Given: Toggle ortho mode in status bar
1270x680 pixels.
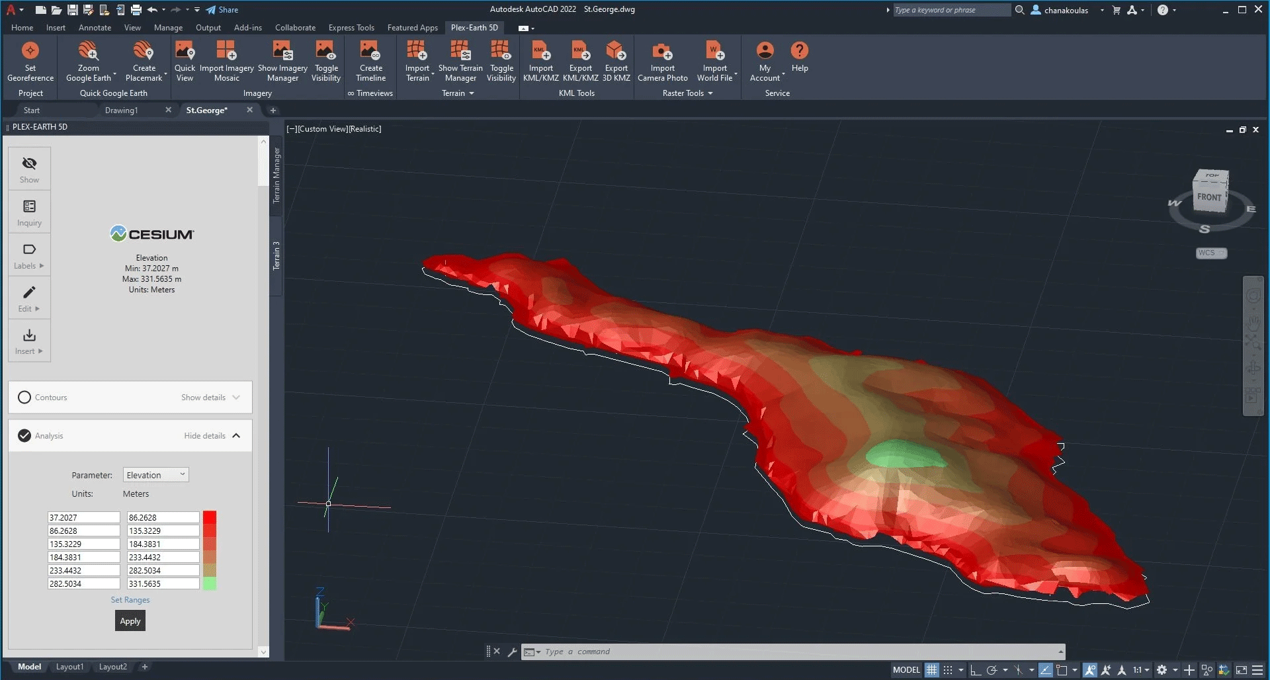Looking at the screenshot, I should [x=976, y=670].
